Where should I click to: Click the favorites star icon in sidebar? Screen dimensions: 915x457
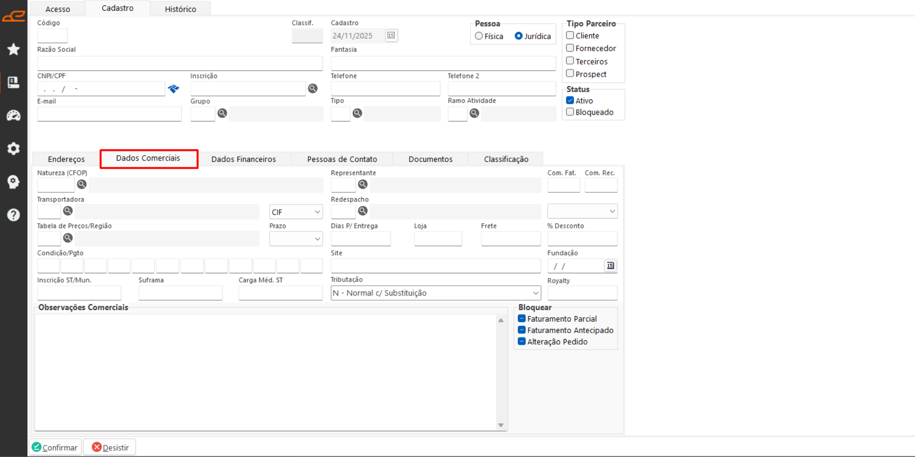tap(14, 49)
